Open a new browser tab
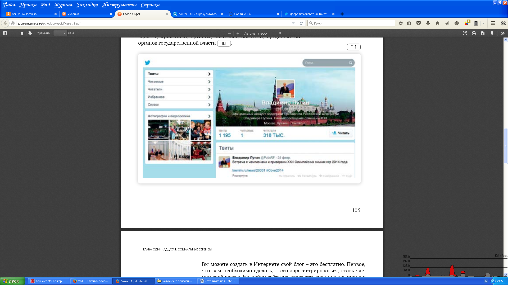 tap(342, 14)
